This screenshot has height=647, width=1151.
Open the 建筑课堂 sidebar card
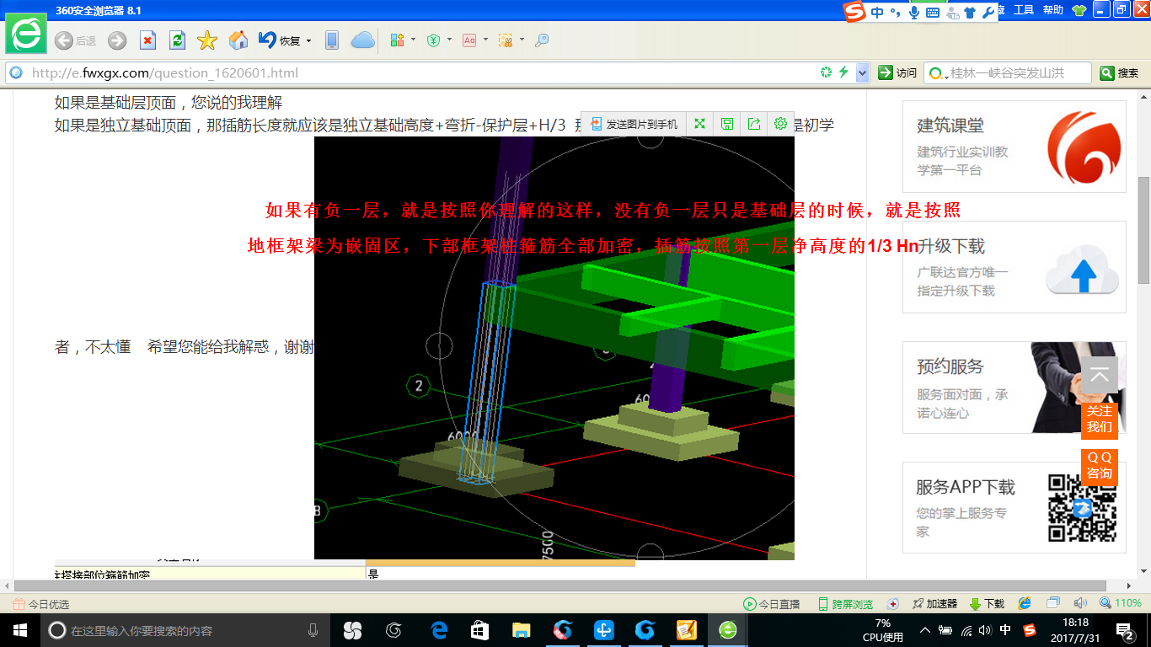coord(1014,147)
